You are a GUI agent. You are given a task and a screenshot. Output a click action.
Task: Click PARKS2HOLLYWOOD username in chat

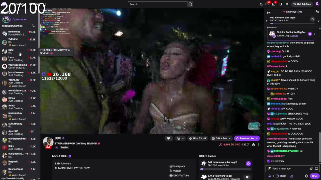coord(286,151)
